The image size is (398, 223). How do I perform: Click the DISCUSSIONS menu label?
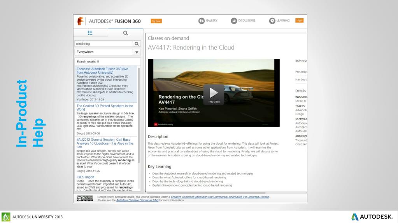(x=247, y=21)
